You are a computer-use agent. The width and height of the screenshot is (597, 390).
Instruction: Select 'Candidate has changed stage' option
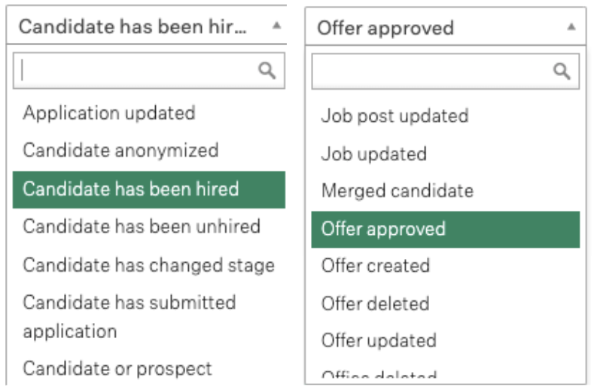tap(149, 265)
